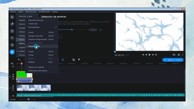Screen dimensions: 194x109
Task: Adjust the scene detection threshold slider
Action: point(72,30)
